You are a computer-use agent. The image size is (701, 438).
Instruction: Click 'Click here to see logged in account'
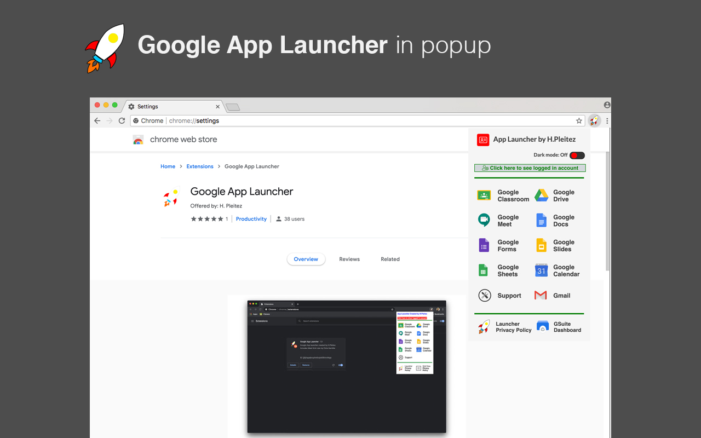pos(530,168)
